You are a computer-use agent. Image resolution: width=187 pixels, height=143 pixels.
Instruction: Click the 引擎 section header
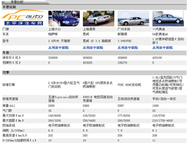point(6,73)
